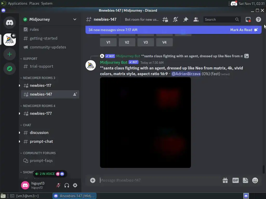
Task: Toggle deafen headphones icon
Action: coord(67,186)
